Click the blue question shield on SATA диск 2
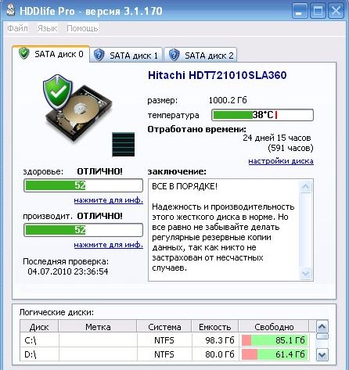 174,55
